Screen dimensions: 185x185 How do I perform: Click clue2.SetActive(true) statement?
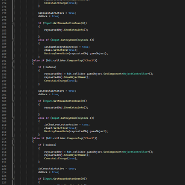point(61,128)
